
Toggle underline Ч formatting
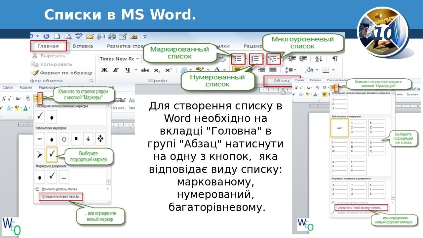pos(128,70)
